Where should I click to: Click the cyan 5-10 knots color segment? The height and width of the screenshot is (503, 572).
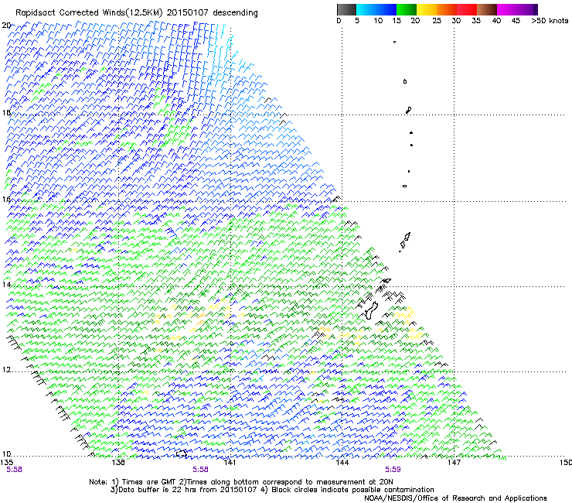pos(366,9)
